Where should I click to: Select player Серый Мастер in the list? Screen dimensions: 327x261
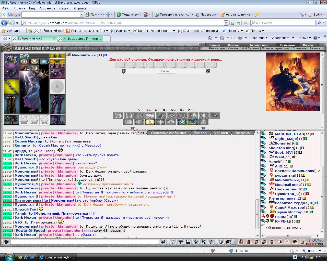point(288,212)
